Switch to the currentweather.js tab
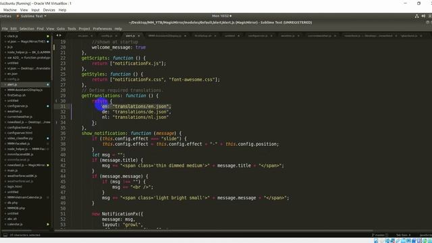 319,36
